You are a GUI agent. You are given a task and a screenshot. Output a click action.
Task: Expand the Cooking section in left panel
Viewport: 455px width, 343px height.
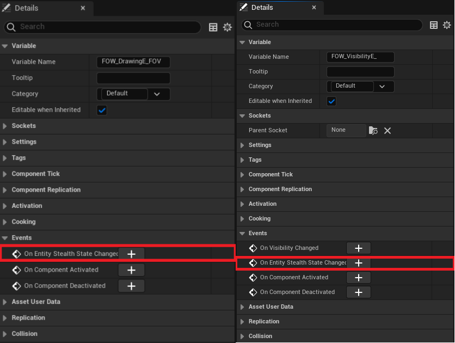point(5,222)
